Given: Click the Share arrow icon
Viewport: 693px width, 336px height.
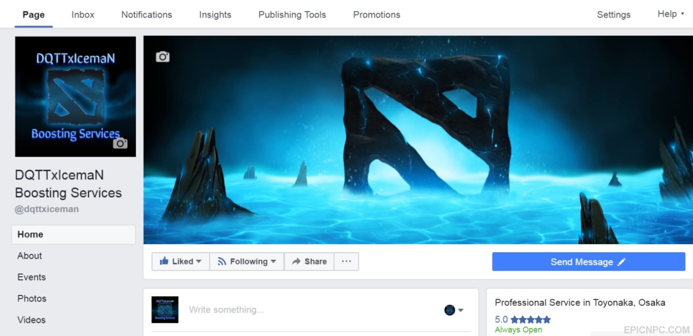Looking at the screenshot, I should [296, 261].
